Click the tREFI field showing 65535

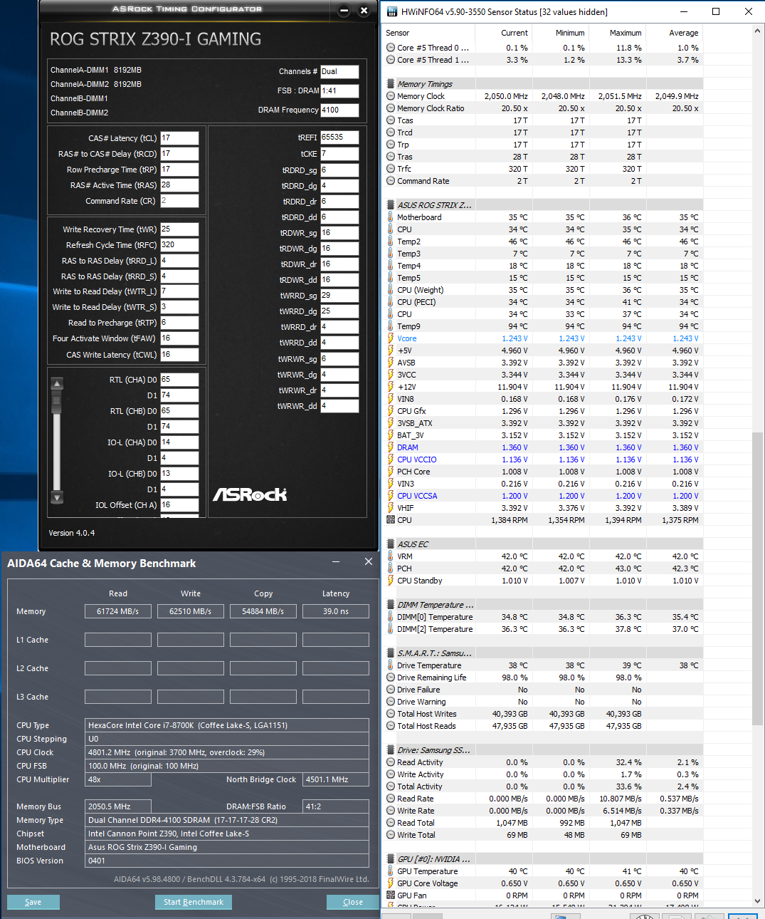coord(339,137)
